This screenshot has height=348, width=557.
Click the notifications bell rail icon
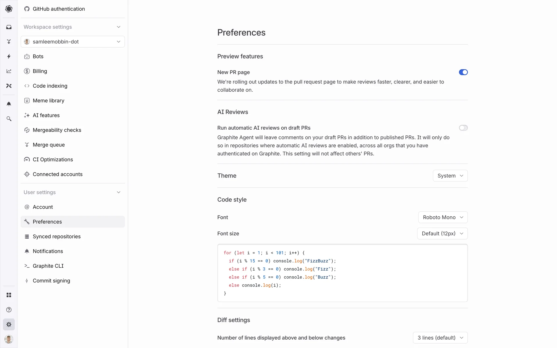coord(9,104)
